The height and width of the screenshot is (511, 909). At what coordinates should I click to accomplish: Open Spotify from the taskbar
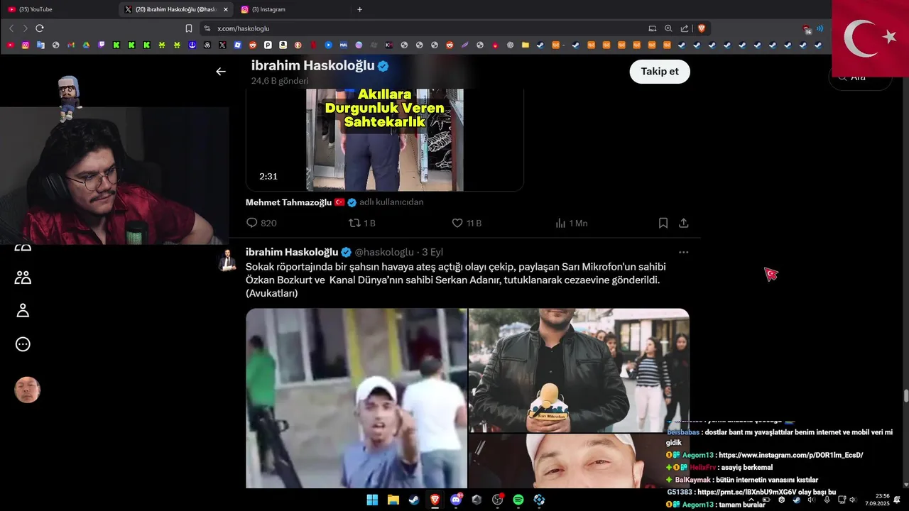(x=518, y=500)
